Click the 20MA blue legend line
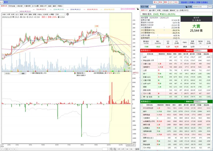This screenshot has height=151, width=213. [73, 9]
